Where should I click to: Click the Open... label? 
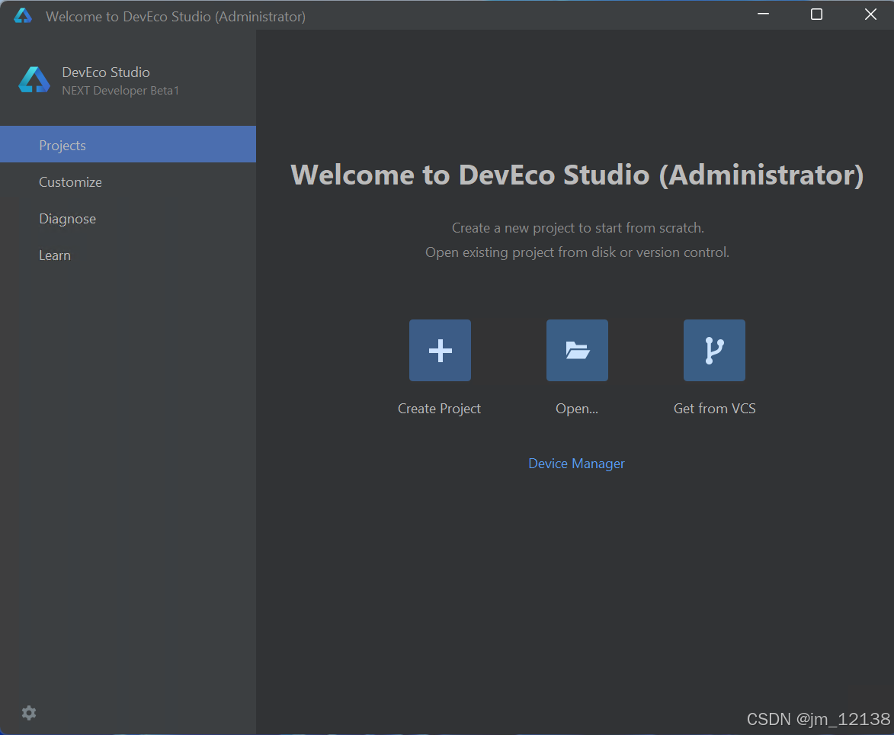[x=577, y=409]
